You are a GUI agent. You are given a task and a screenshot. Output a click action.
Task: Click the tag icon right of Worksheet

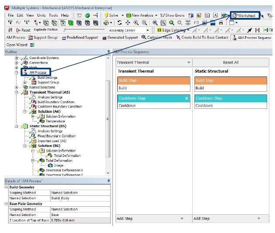coord(270,16)
